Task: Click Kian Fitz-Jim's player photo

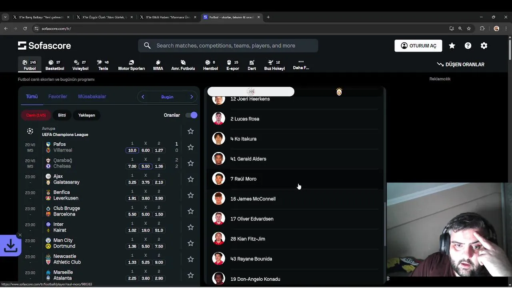Action: coord(218,239)
